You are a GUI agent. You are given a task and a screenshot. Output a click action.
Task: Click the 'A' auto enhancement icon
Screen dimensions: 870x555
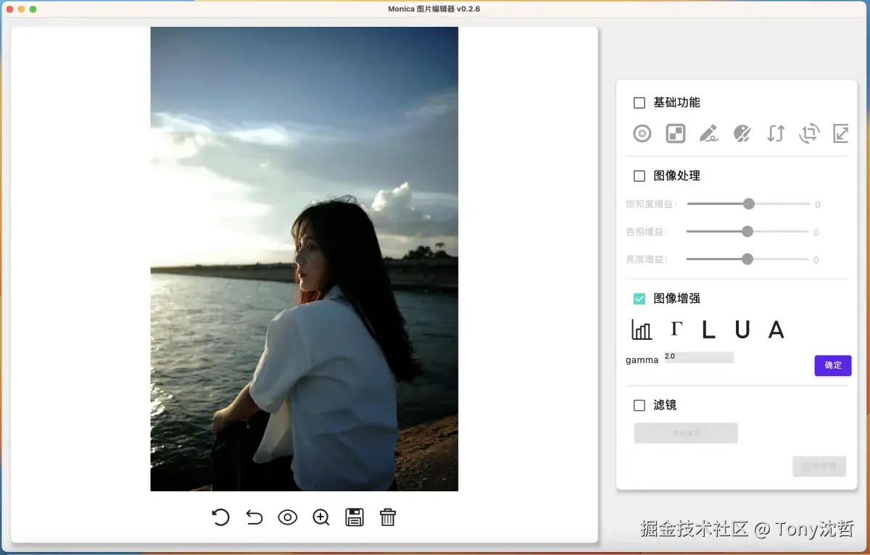776,329
